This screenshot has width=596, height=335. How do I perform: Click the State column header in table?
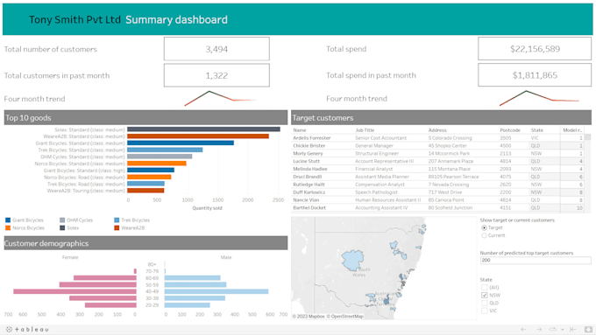tap(536, 130)
